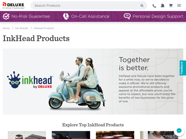
Task: View the shopping cart icon
Action: click(171, 6)
